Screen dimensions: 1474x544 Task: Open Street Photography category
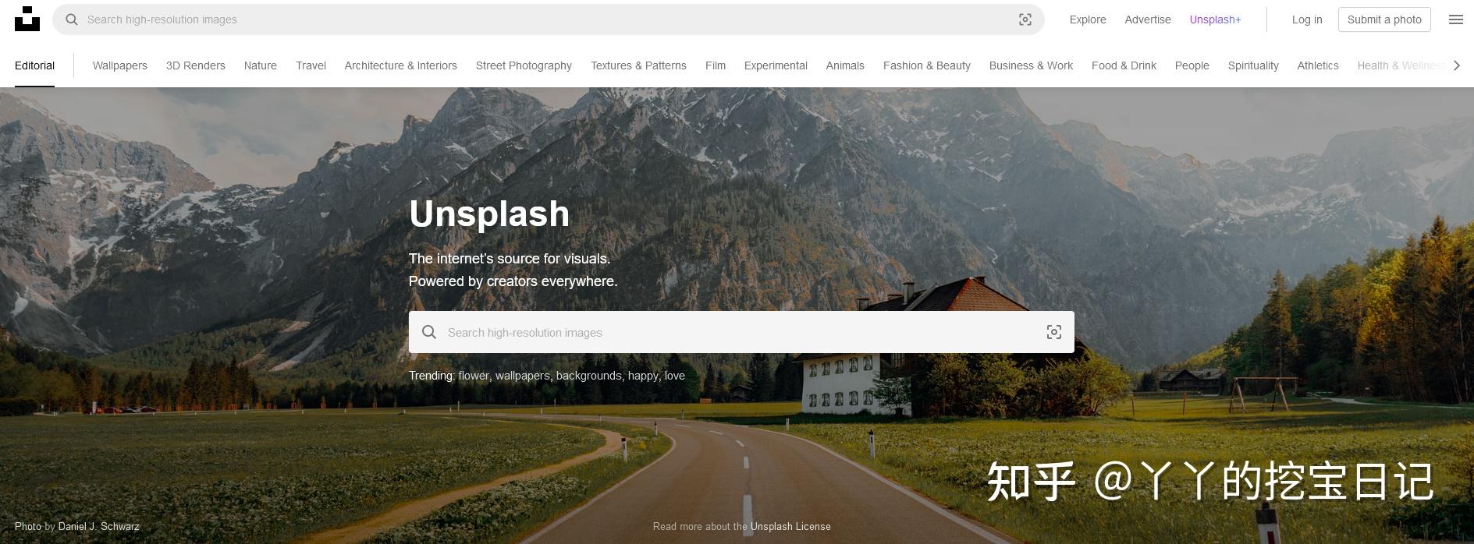tap(524, 65)
